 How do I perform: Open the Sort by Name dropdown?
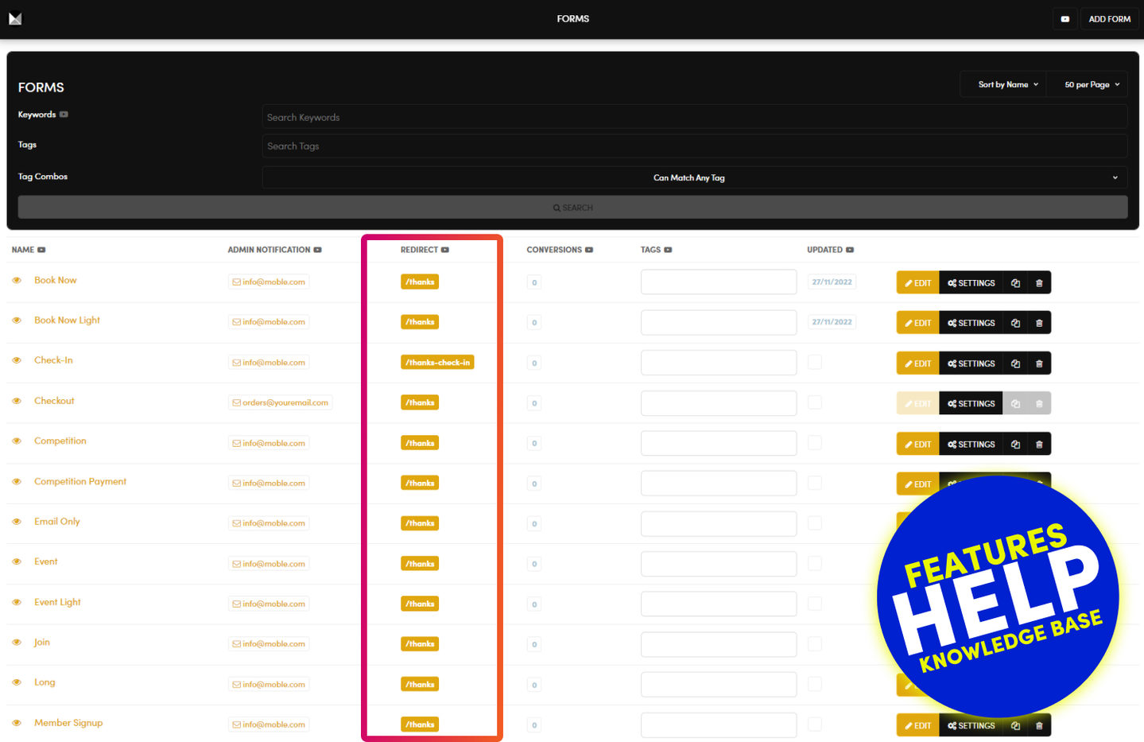click(1007, 84)
